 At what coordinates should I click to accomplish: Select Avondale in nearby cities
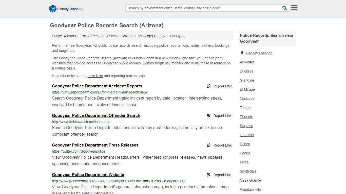[x=247, y=62]
